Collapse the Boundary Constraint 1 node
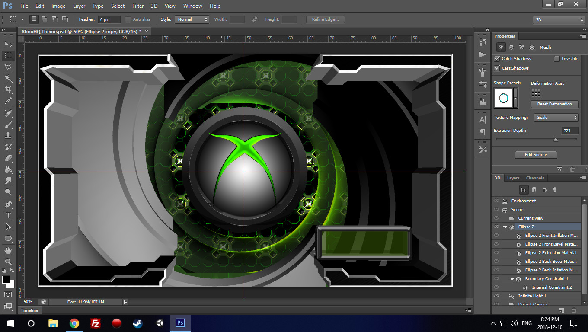The height and width of the screenshot is (332, 588). pyautogui.click(x=512, y=279)
